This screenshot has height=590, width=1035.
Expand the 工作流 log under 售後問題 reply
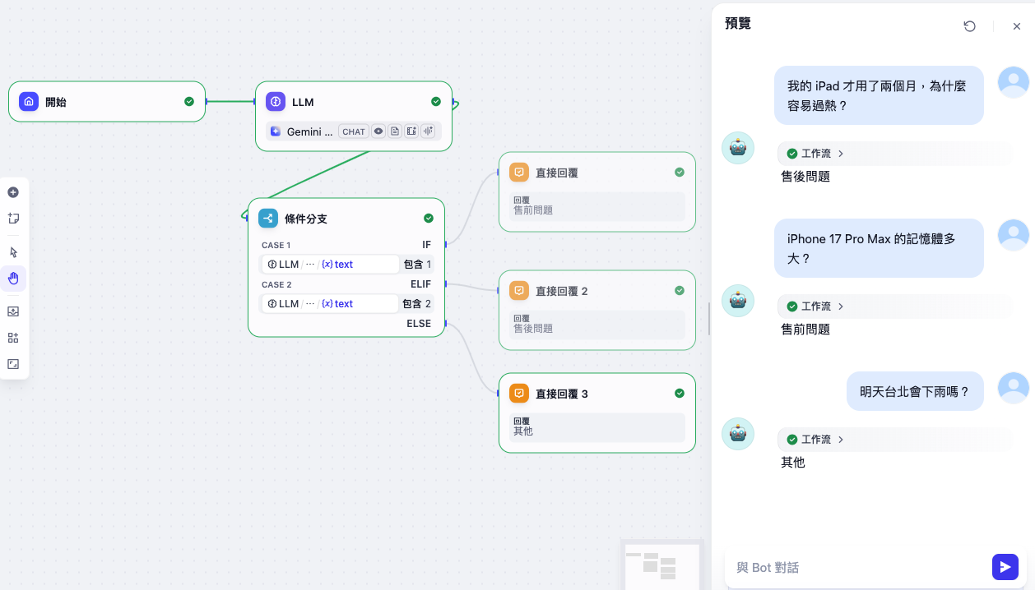pos(815,154)
